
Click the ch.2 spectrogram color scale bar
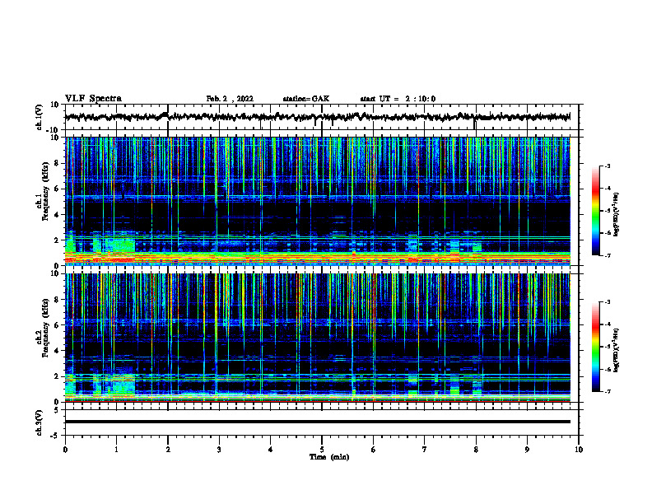(x=596, y=347)
